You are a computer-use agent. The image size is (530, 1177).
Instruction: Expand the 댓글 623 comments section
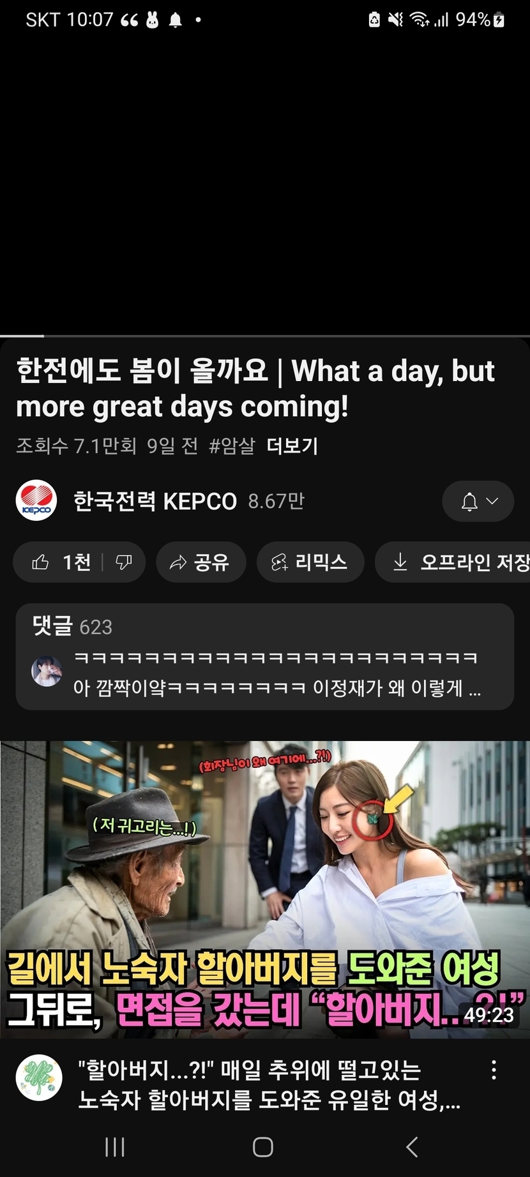click(265, 657)
